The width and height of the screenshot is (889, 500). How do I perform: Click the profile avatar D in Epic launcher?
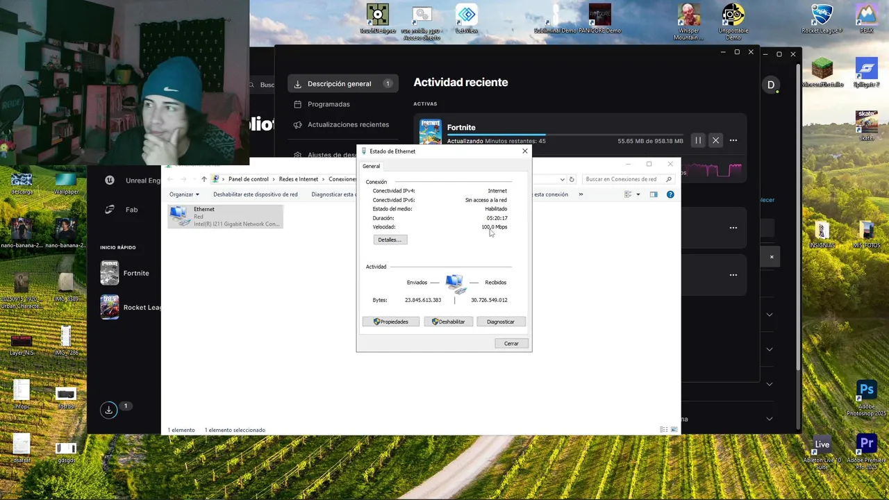tap(770, 85)
